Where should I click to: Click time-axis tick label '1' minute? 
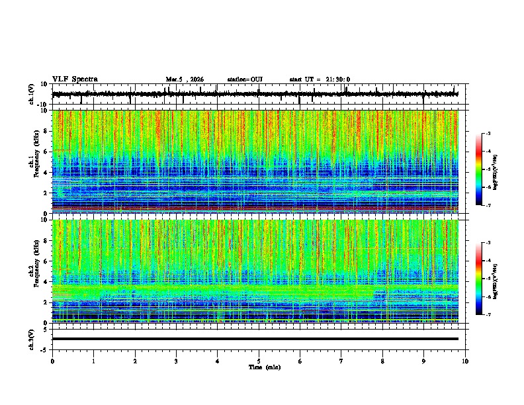[x=93, y=361]
